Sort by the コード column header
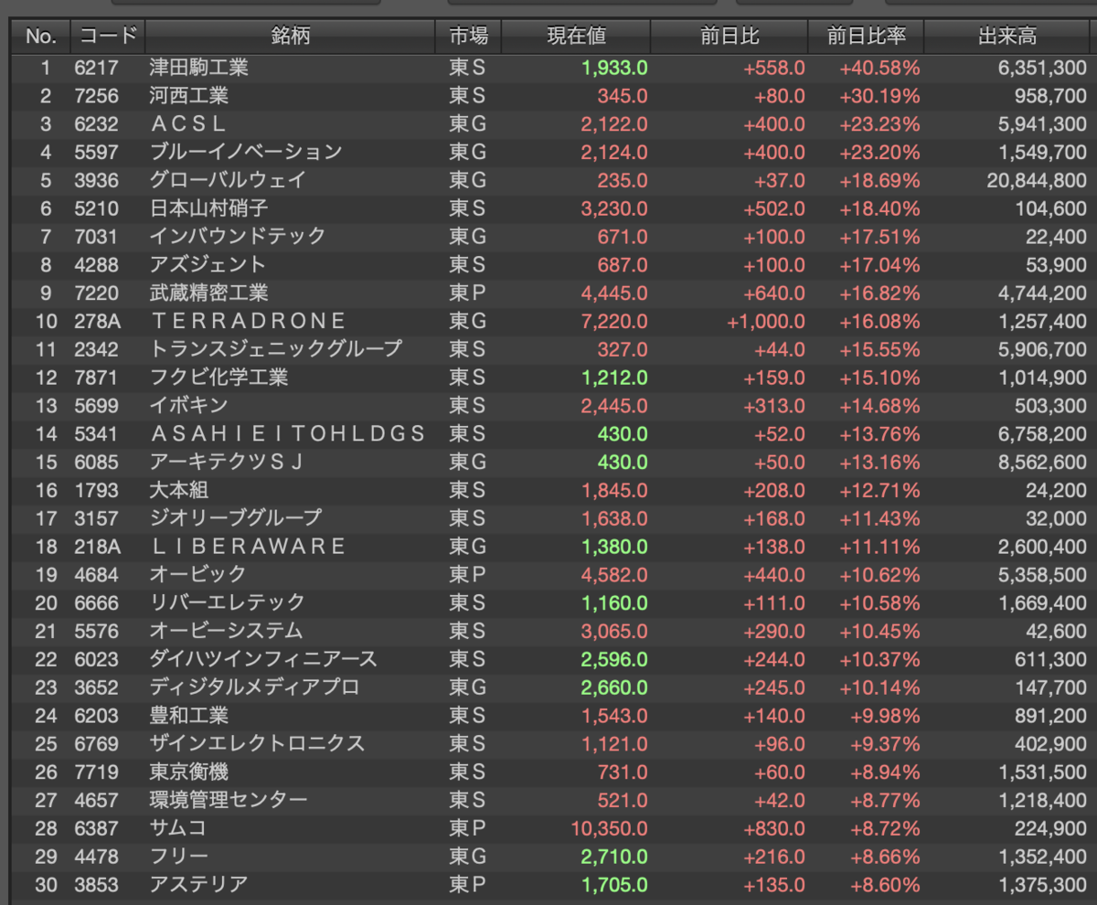The image size is (1097, 905). (108, 37)
